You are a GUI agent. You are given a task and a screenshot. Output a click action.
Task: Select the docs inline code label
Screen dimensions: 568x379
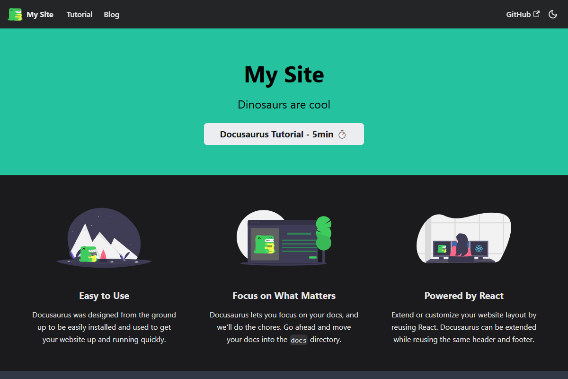point(299,340)
